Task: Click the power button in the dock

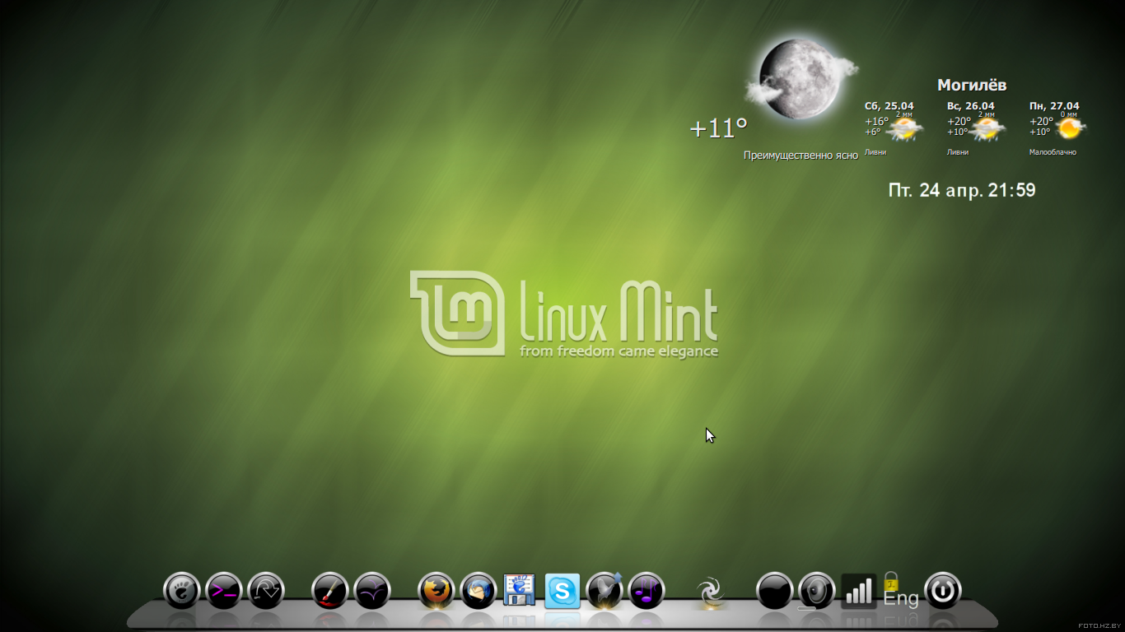Action: (943, 590)
